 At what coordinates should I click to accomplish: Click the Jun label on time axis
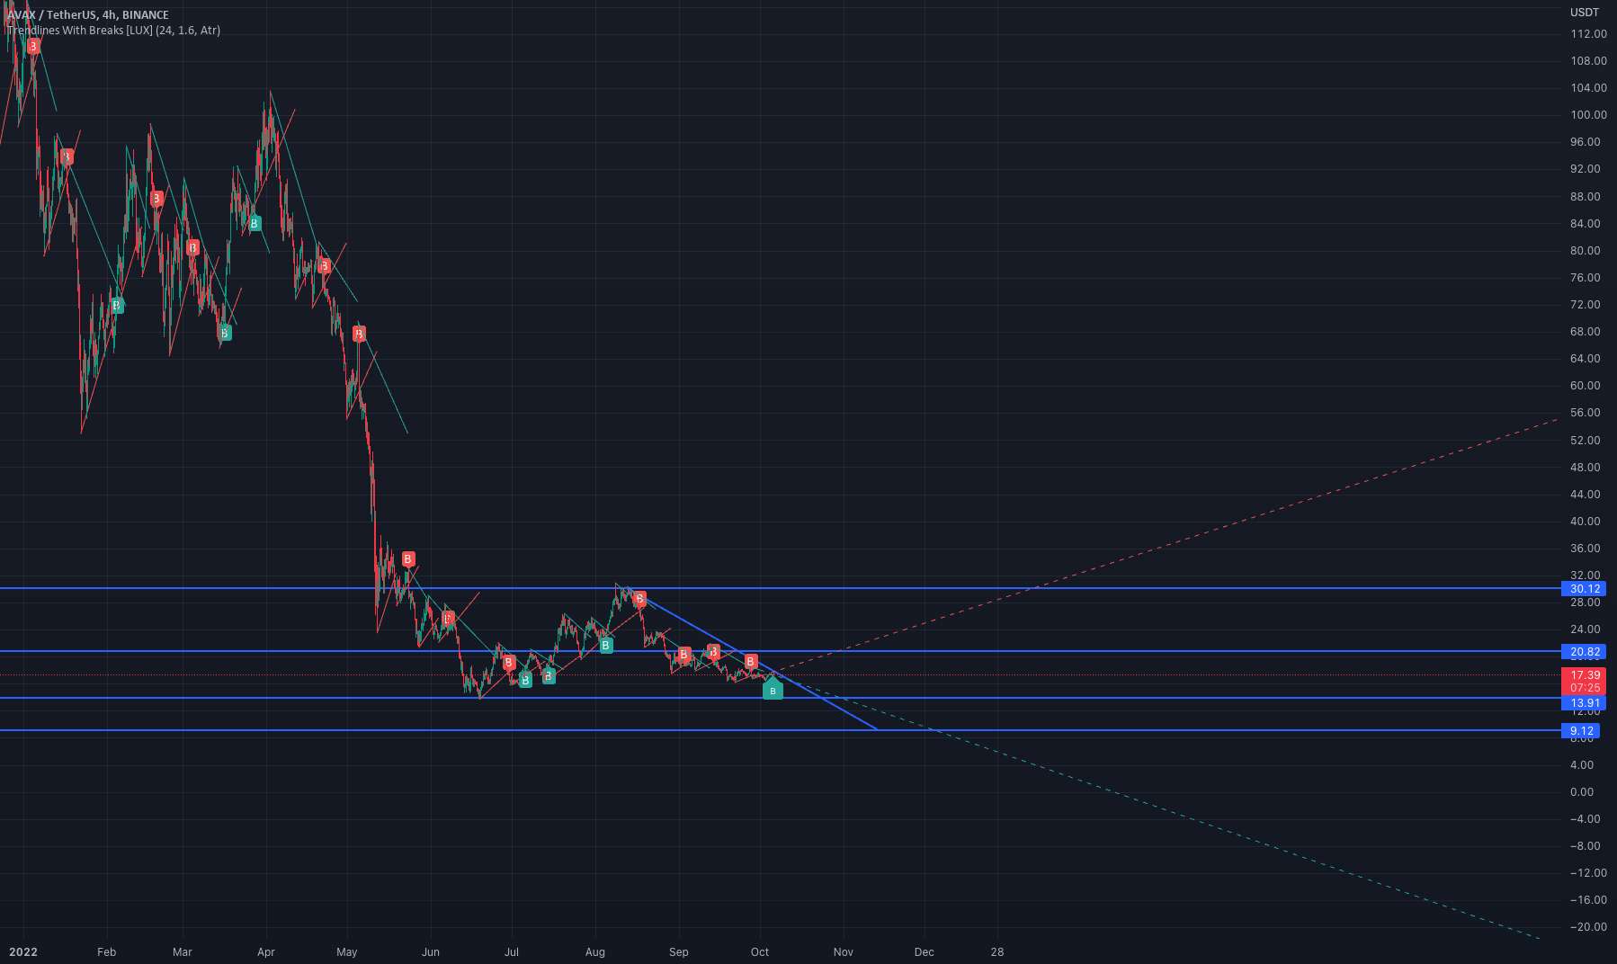[430, 951]
